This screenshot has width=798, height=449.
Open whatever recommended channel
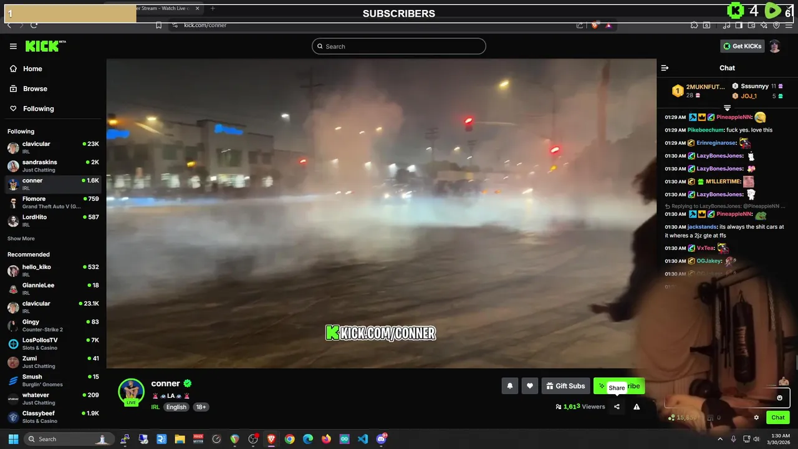pos(53,398)
